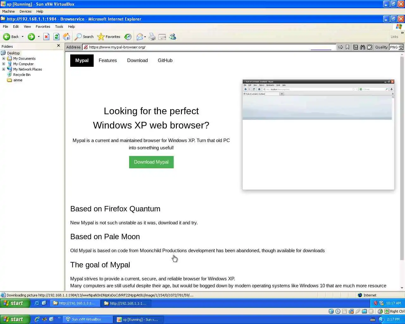Click the page scrollbar down arrow
Viewport: 405px width, 324px height.
(x=402, y=288)
